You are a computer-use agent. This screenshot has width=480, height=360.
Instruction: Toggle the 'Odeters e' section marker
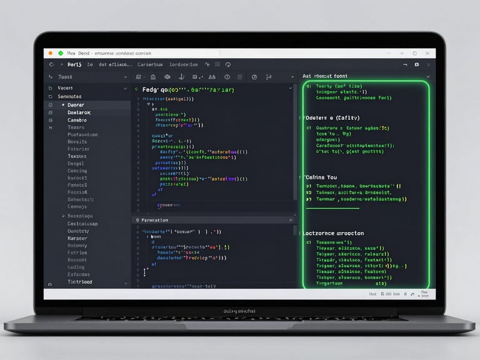pos(300,118)
